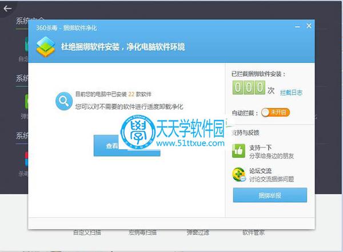343x252 pixels.
Task: Open 弹窗过滤 in background window
Action: 198,233
